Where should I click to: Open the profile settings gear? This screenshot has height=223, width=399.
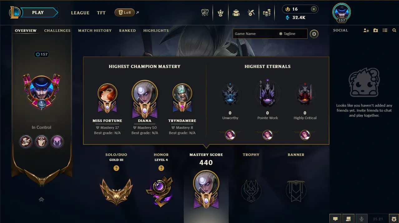coord(314,34)
